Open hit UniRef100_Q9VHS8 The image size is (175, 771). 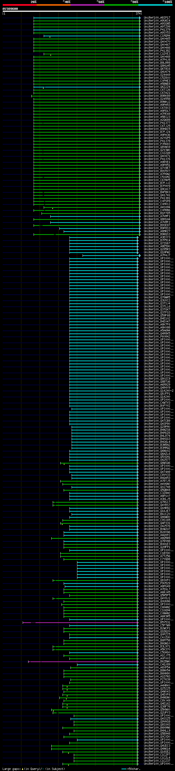[157, 721]
